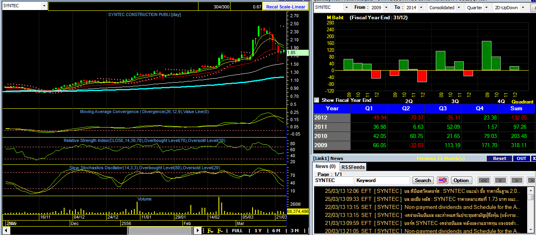The image size is (536, 235).
Task: Click the OUT button in News header
Action: click(x=522, y=158)
